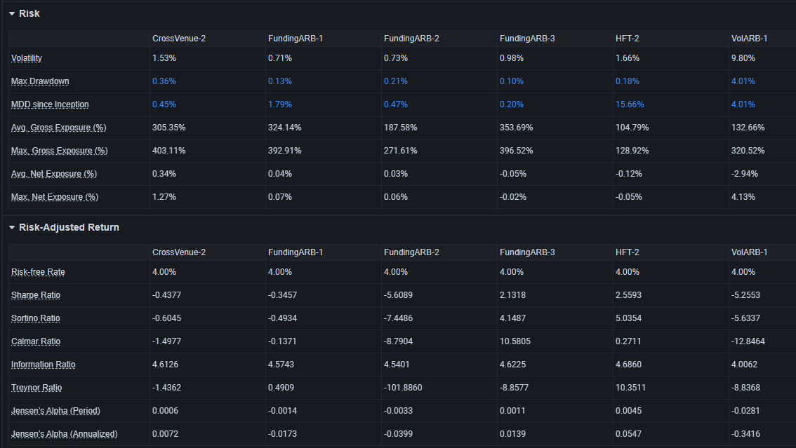Screen dimensions: 796x448
Task: Open the Information Ratio link
Action: pos(43,365)
